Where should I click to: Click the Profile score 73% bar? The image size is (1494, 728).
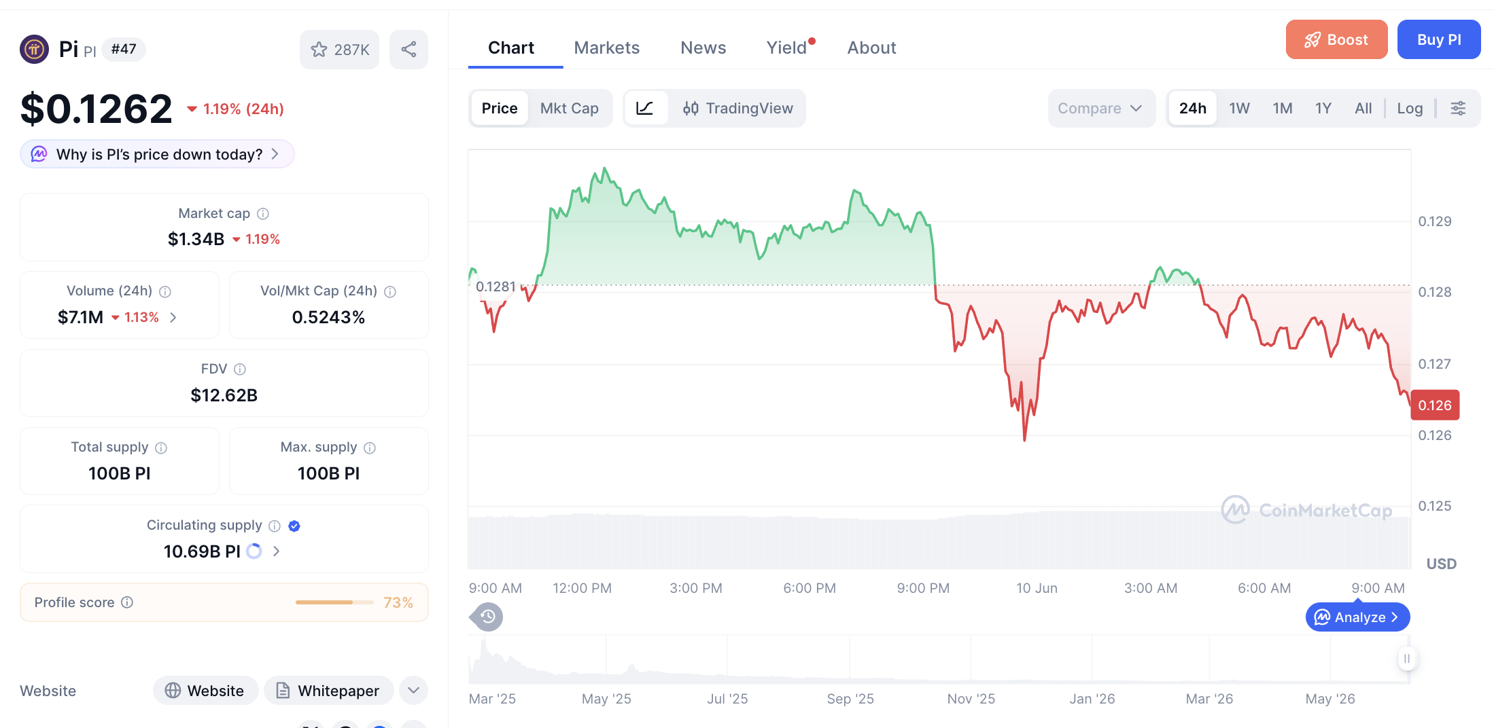(x=224, y=602)
